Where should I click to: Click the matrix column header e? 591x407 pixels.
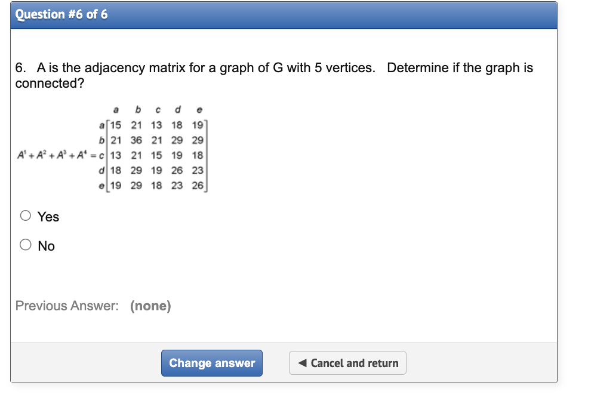(199, 109)
